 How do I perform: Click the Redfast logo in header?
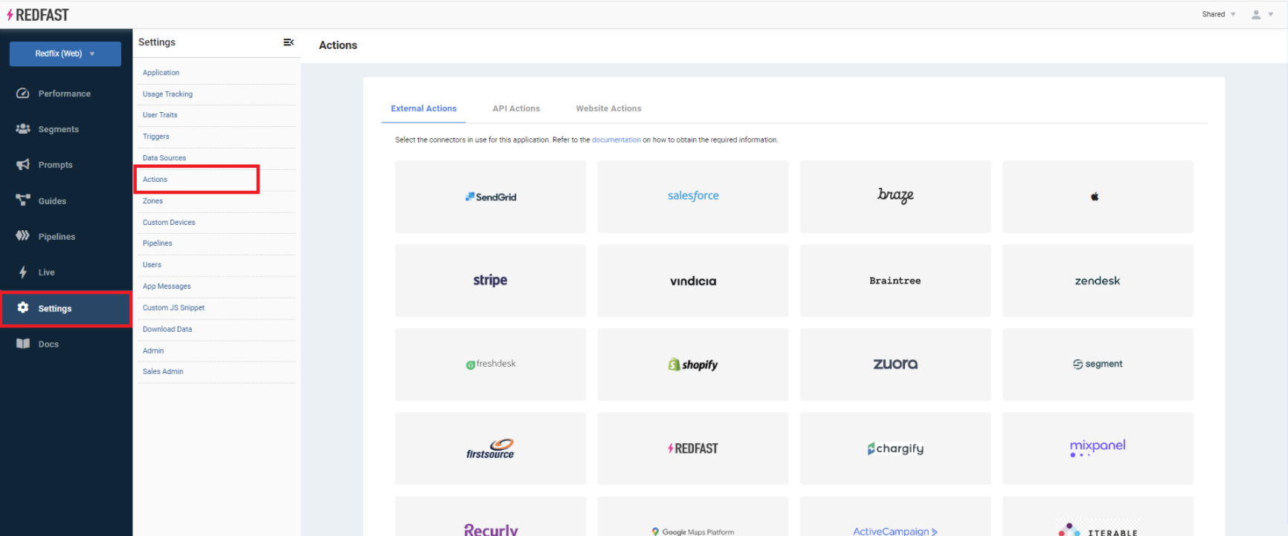point(38,15)
